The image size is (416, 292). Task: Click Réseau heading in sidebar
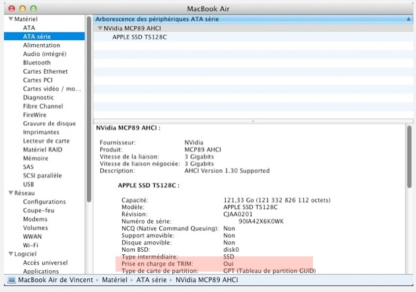(x=24, y=193)
